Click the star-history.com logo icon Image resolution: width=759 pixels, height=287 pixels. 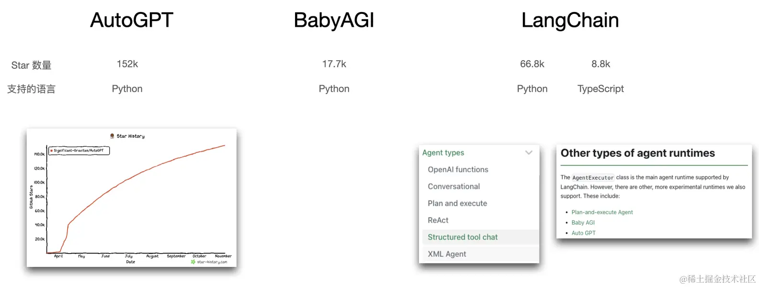[x=193, y=262]
